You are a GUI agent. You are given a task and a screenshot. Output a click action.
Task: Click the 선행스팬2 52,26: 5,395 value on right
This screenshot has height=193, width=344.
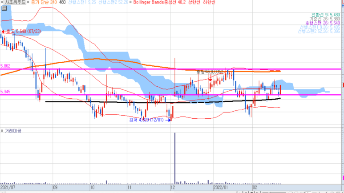click(319, 32)
